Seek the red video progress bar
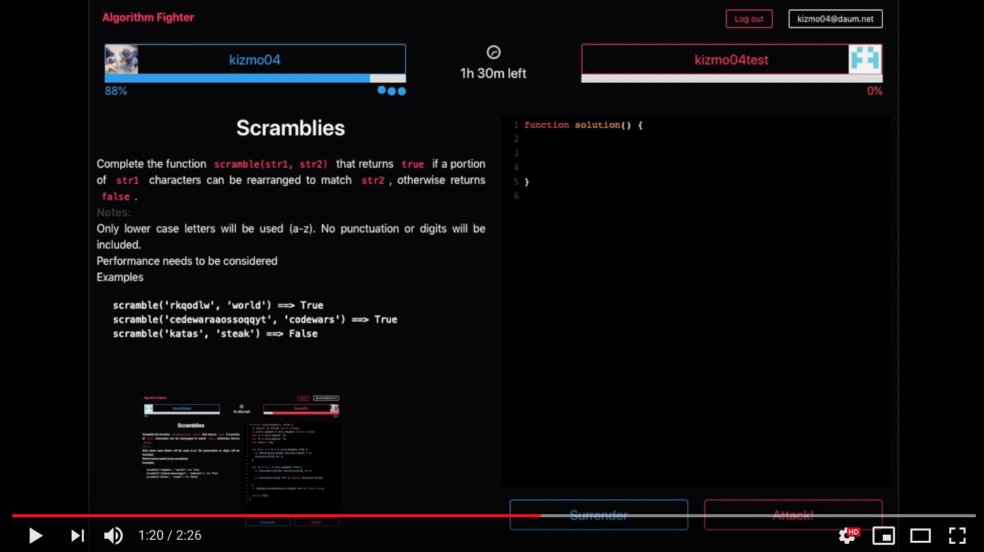Viewport: 984px width, 552px height. [276, 516]
